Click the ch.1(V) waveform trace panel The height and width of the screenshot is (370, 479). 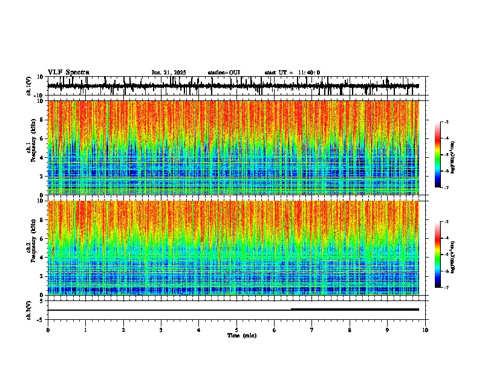(x=236, y=86)
